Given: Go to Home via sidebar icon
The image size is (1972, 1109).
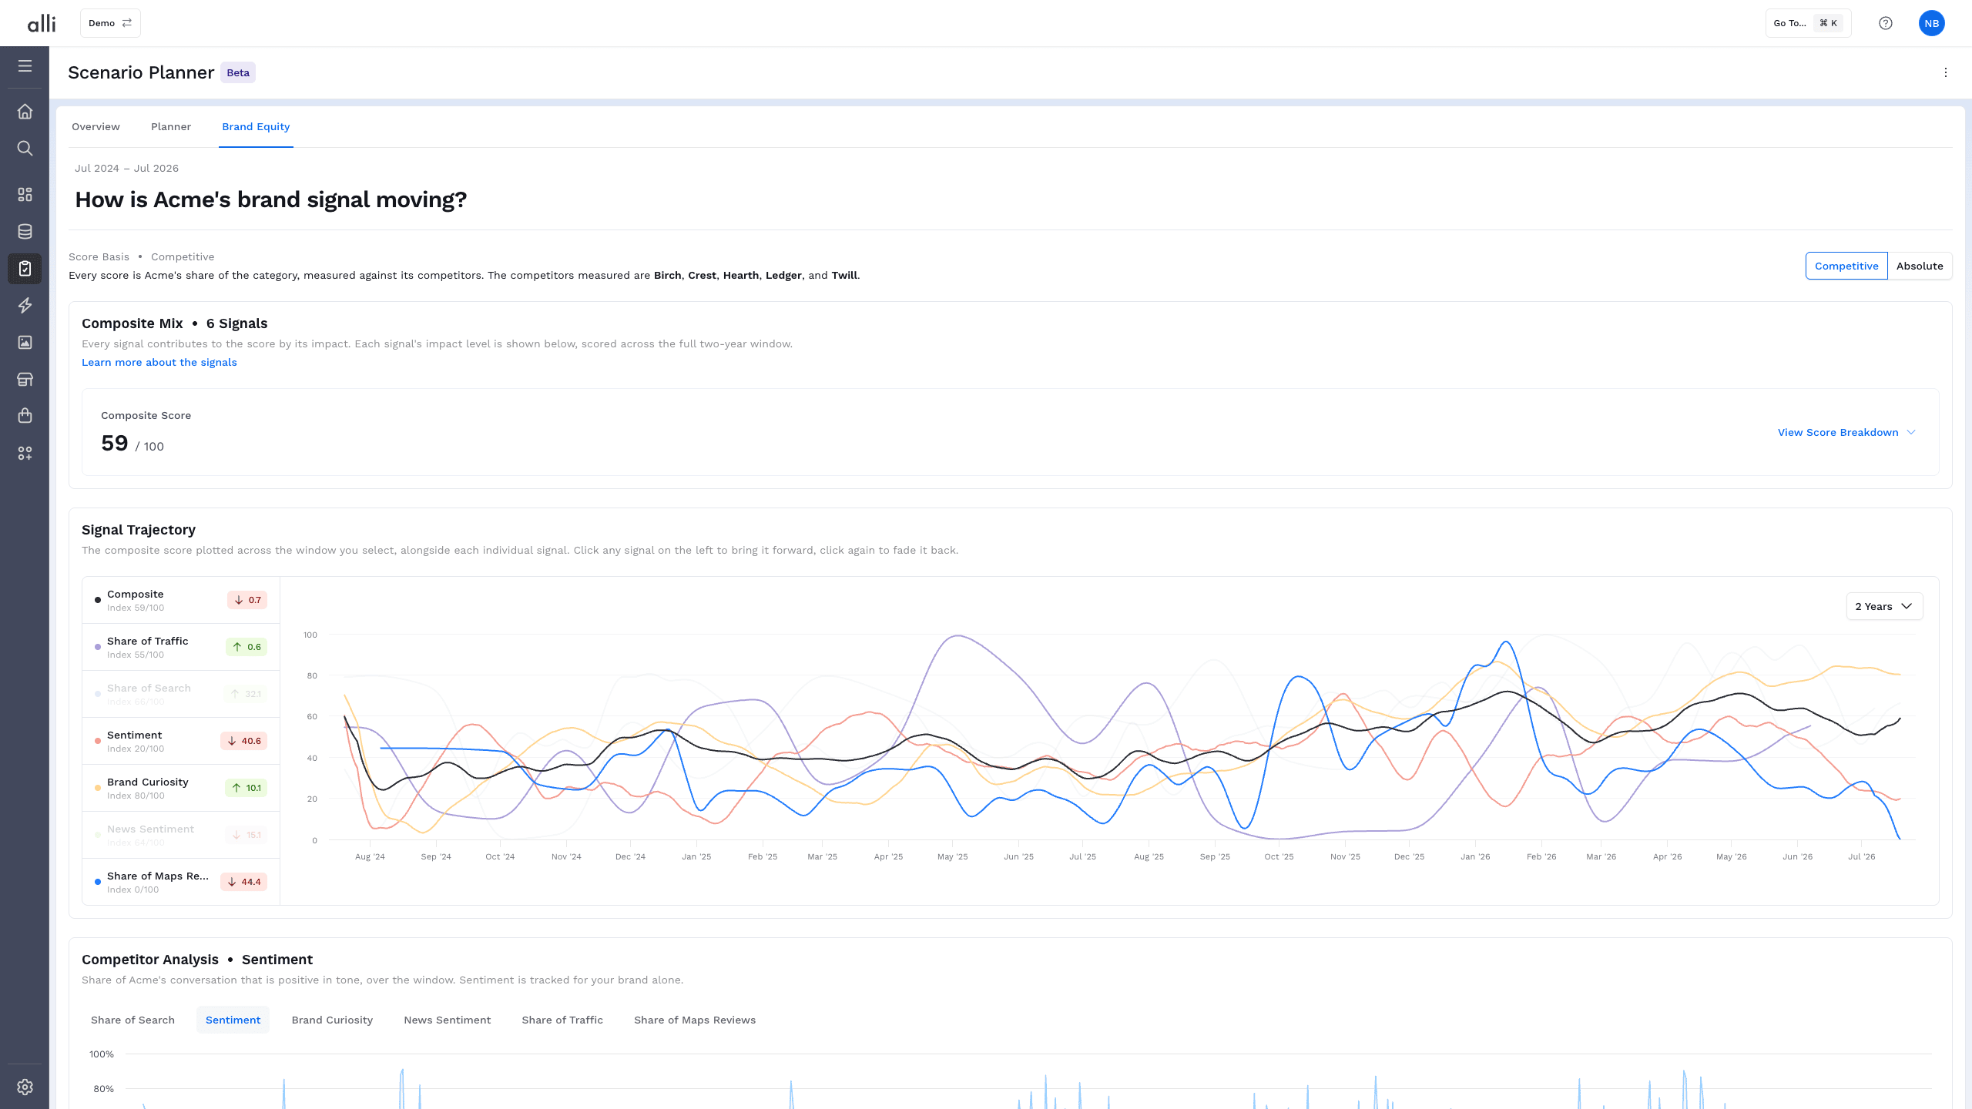Looking at the screenshot, I should click(x=25, y=112).
